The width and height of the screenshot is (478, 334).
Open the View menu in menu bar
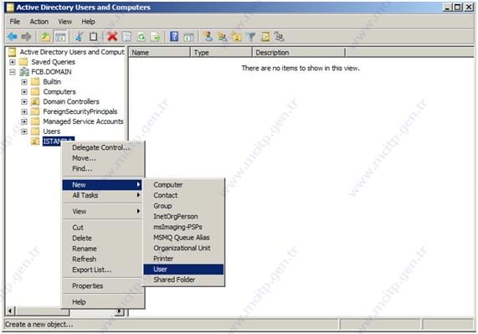[x=65, y=22]
